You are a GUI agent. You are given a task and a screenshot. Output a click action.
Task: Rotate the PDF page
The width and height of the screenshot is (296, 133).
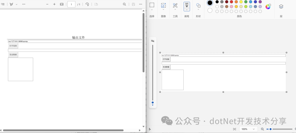[x=87, y=4]
